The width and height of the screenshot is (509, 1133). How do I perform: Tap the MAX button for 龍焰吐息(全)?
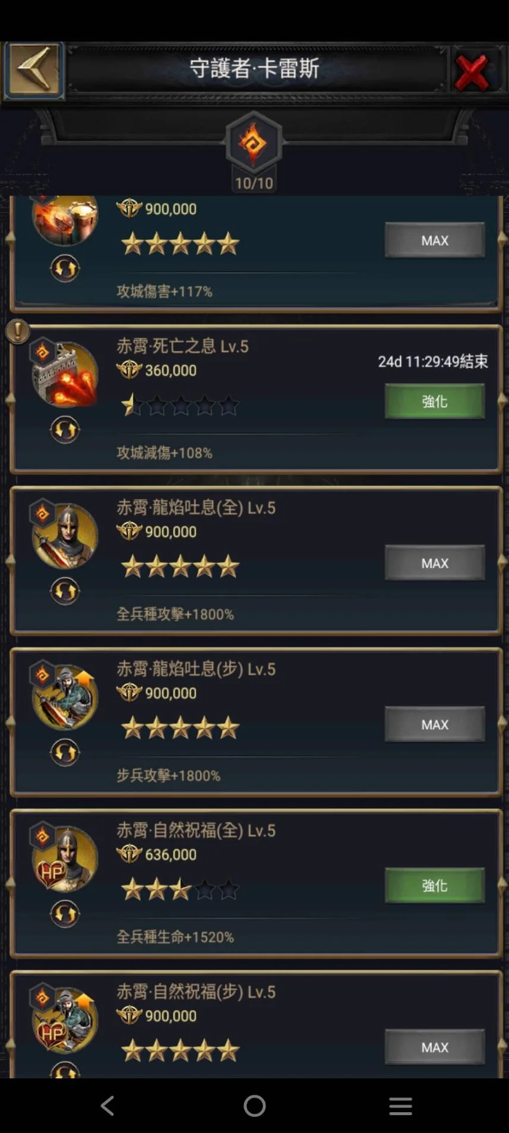(x=435, y=563)
